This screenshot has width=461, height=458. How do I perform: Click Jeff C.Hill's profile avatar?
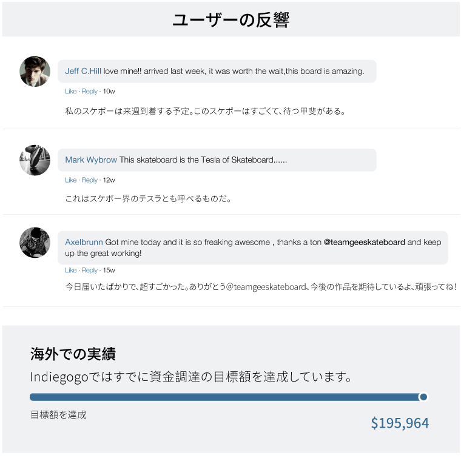tap(35, 72)
